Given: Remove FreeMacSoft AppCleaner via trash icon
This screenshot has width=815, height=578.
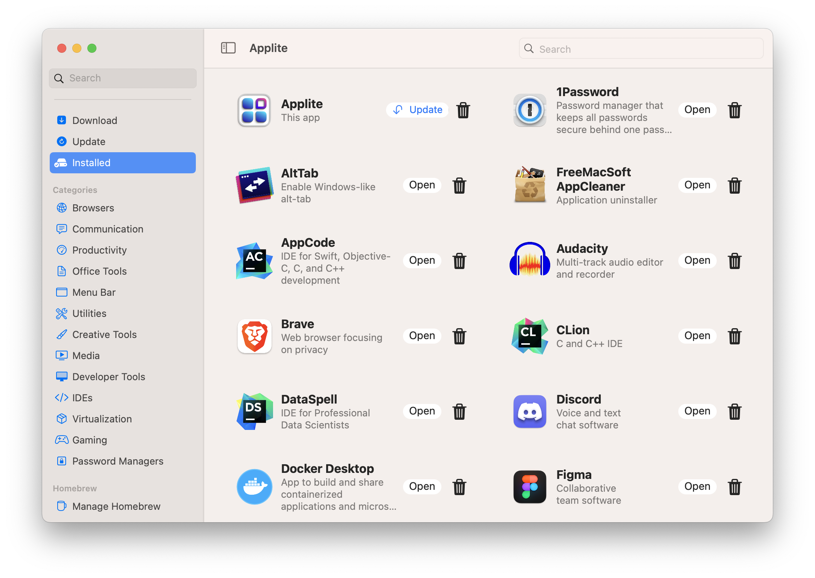Looking at the screenshot, I should [x=735, y=185].
